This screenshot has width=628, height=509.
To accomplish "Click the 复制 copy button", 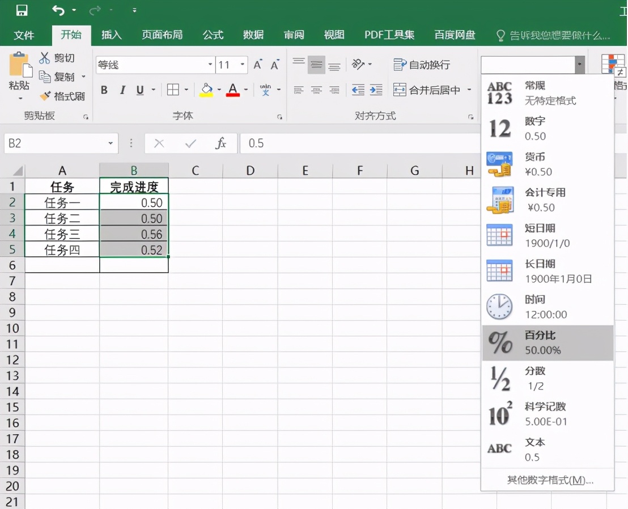I will pos(57,77).
